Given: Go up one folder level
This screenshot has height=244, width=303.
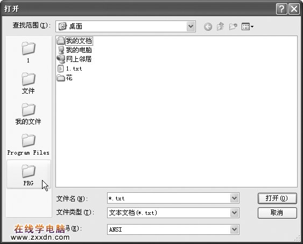Looking at the screenshot, I should 220,26.
